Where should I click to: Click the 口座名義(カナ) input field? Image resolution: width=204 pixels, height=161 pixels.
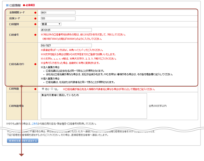66,45
